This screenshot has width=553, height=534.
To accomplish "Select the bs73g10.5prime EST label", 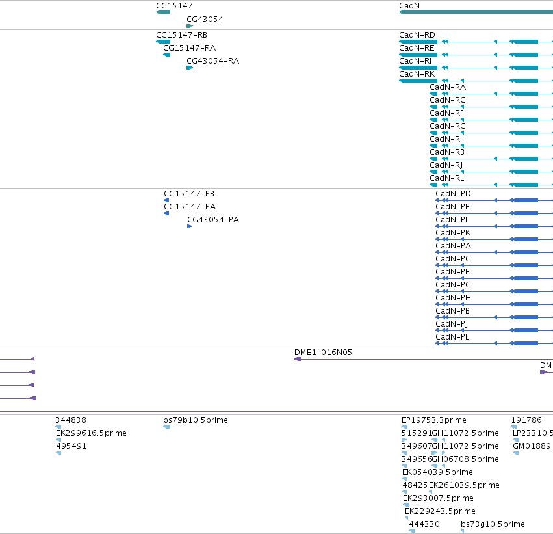I will [x=493, y=524].
